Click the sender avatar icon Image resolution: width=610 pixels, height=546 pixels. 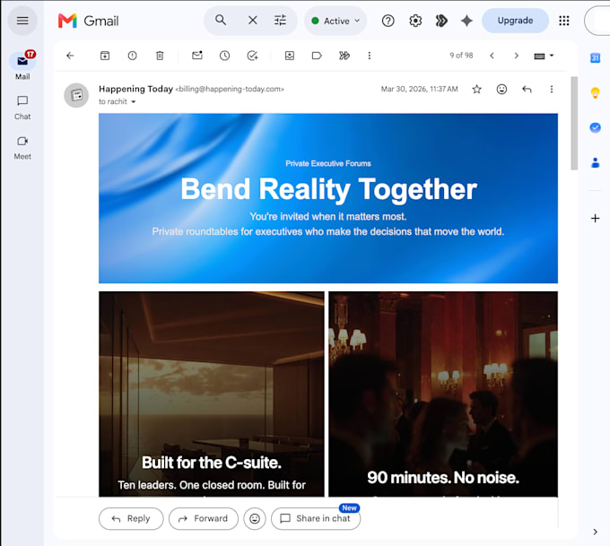click(x=76, y=95)
